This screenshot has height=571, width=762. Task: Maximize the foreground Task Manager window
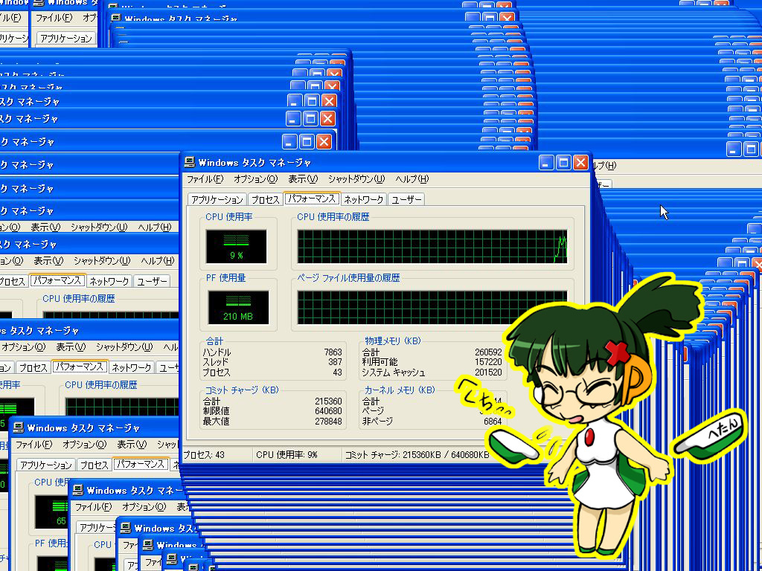click(563, 162)
